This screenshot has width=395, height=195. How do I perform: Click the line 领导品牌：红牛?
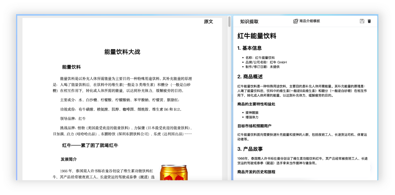73,118
